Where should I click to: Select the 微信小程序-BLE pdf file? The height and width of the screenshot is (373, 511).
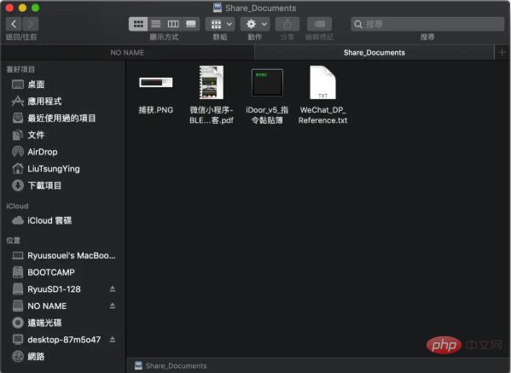click(212, 83)
